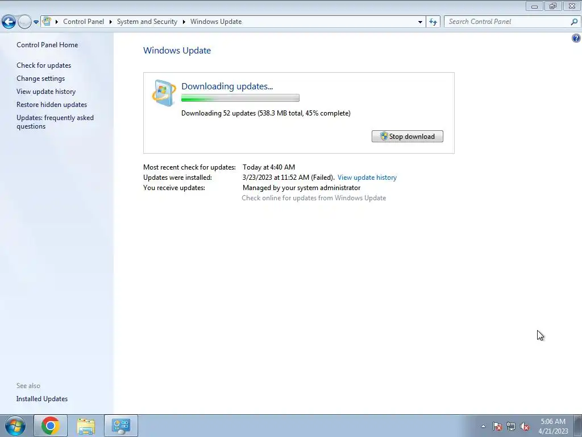Open Change settings in sidebar
582x437 pixels.
(x=40, y=79)
